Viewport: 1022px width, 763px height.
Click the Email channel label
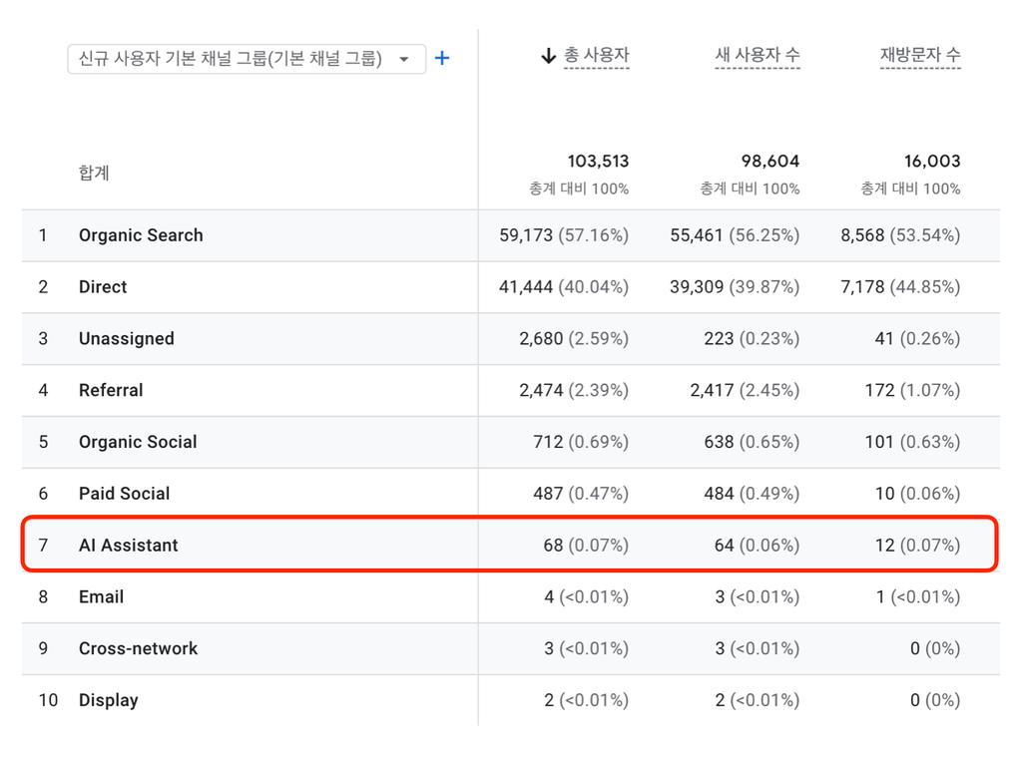(101, 596)
